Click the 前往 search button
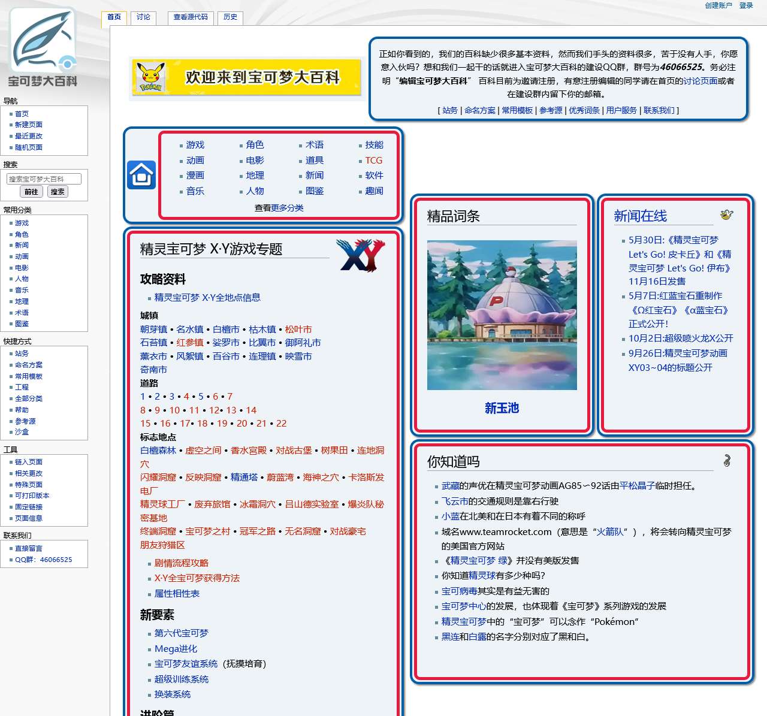Screen dimensions: 767x716 tap(32, 192)
